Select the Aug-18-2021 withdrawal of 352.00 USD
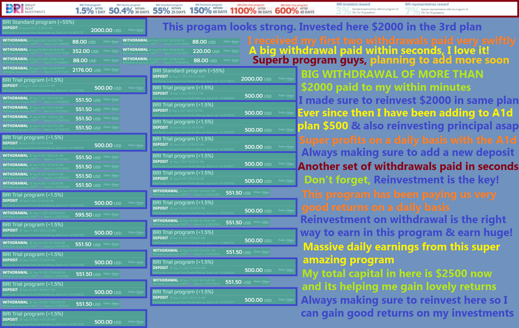 [x=61, y=51]
